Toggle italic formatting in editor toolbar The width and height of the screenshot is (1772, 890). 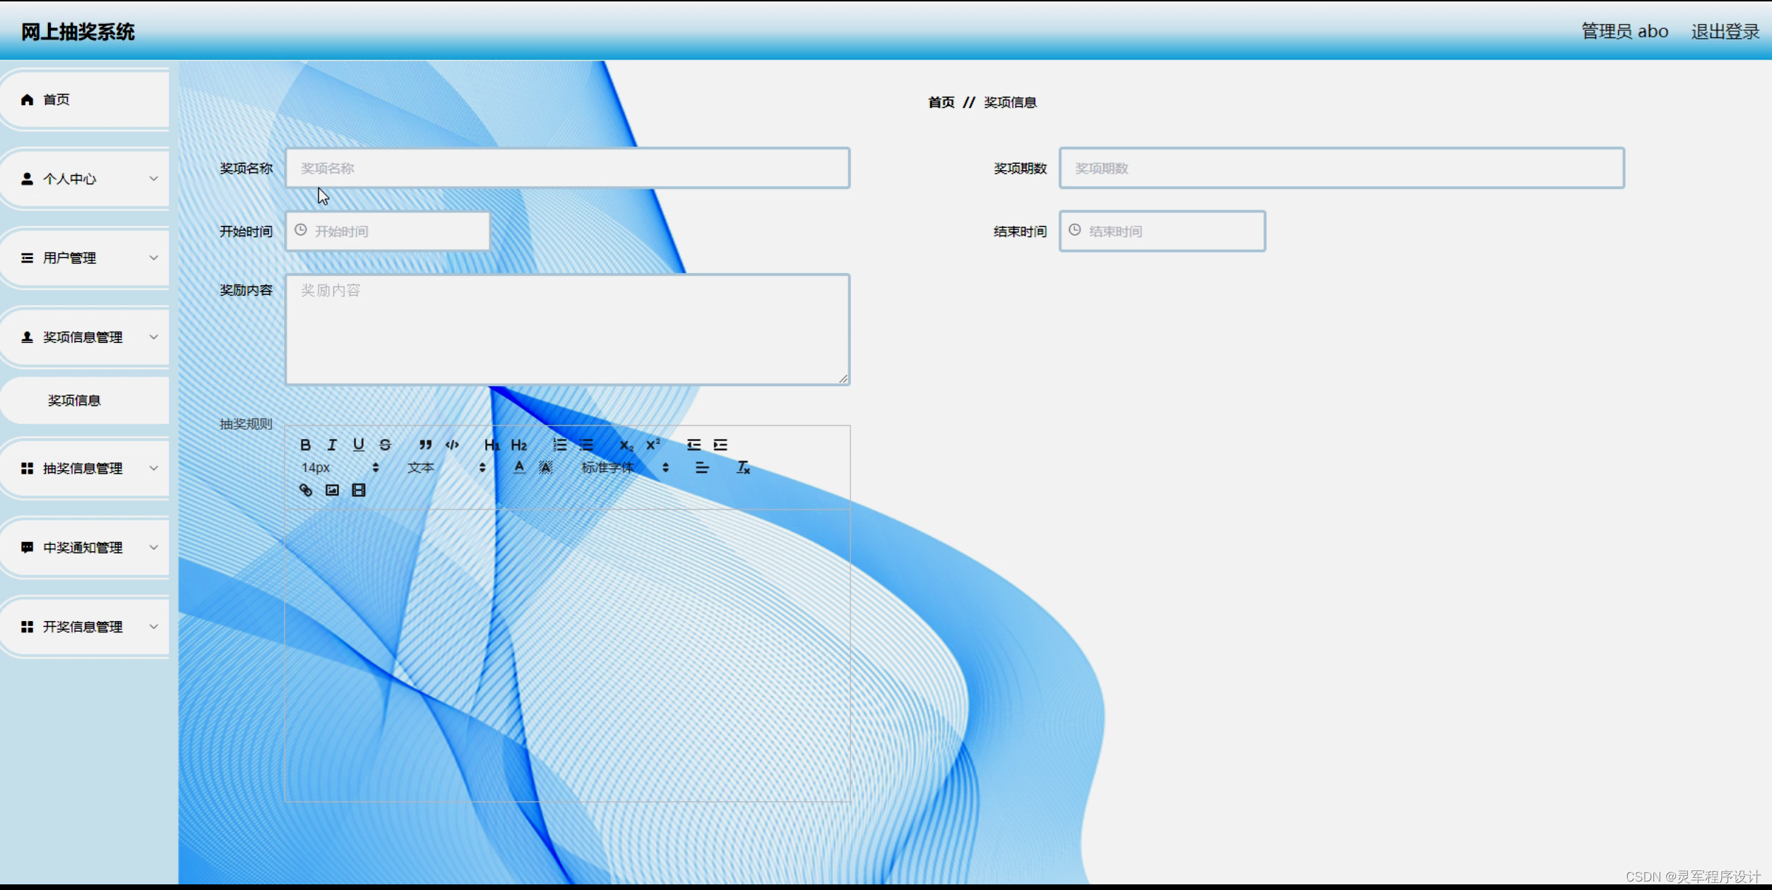tap(332, 445)
